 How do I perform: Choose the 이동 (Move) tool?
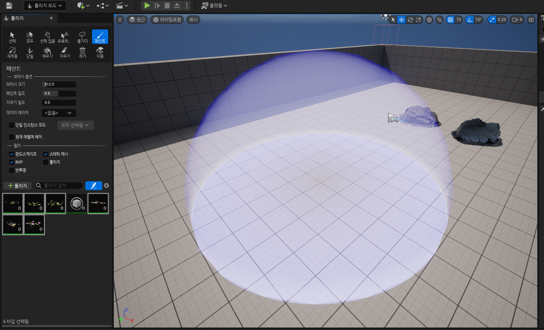(100, 52)
